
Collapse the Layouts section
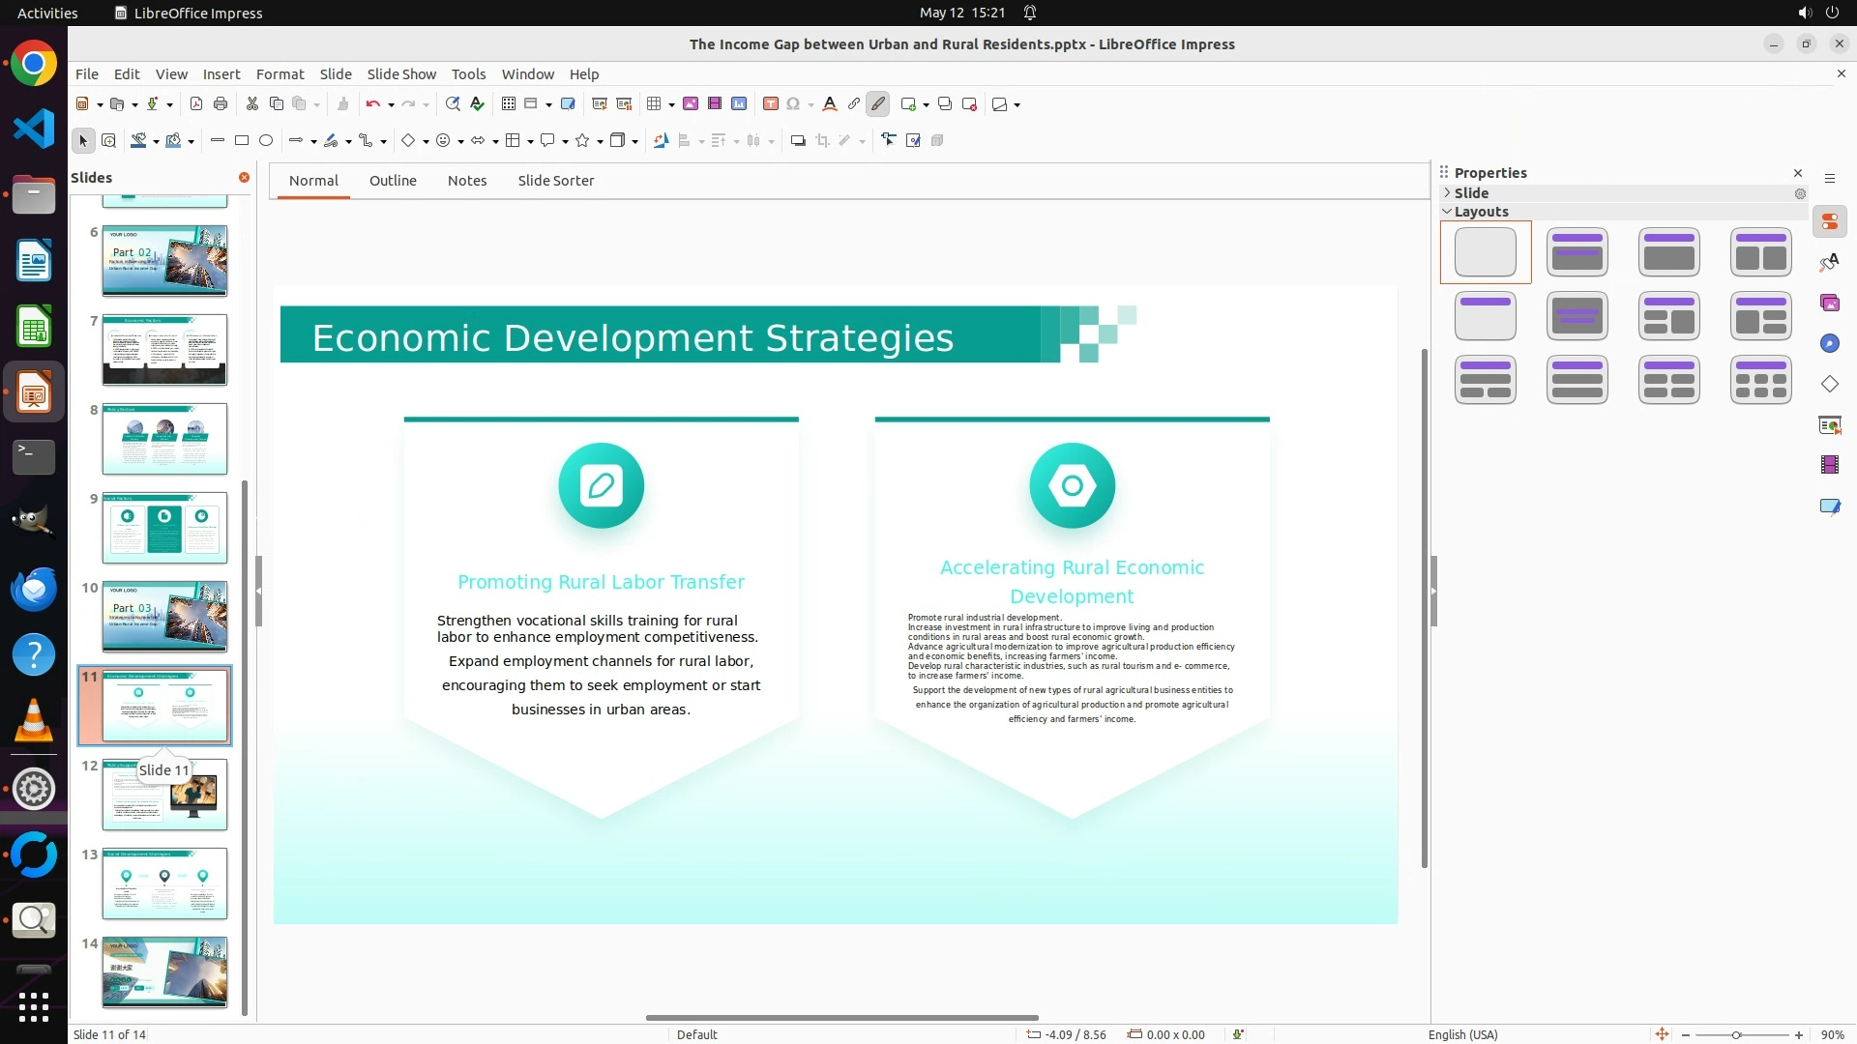[1448, 212]
